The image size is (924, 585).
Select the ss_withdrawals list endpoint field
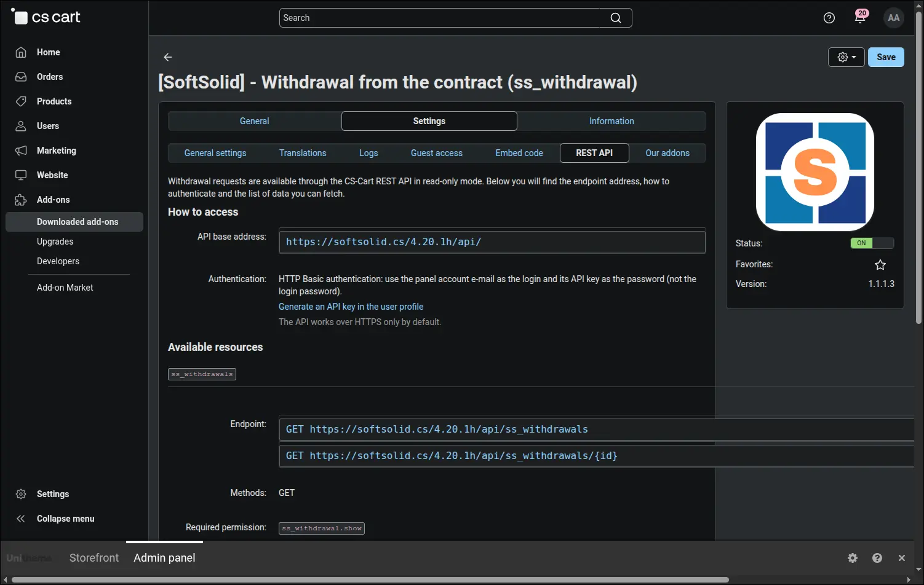597,430
